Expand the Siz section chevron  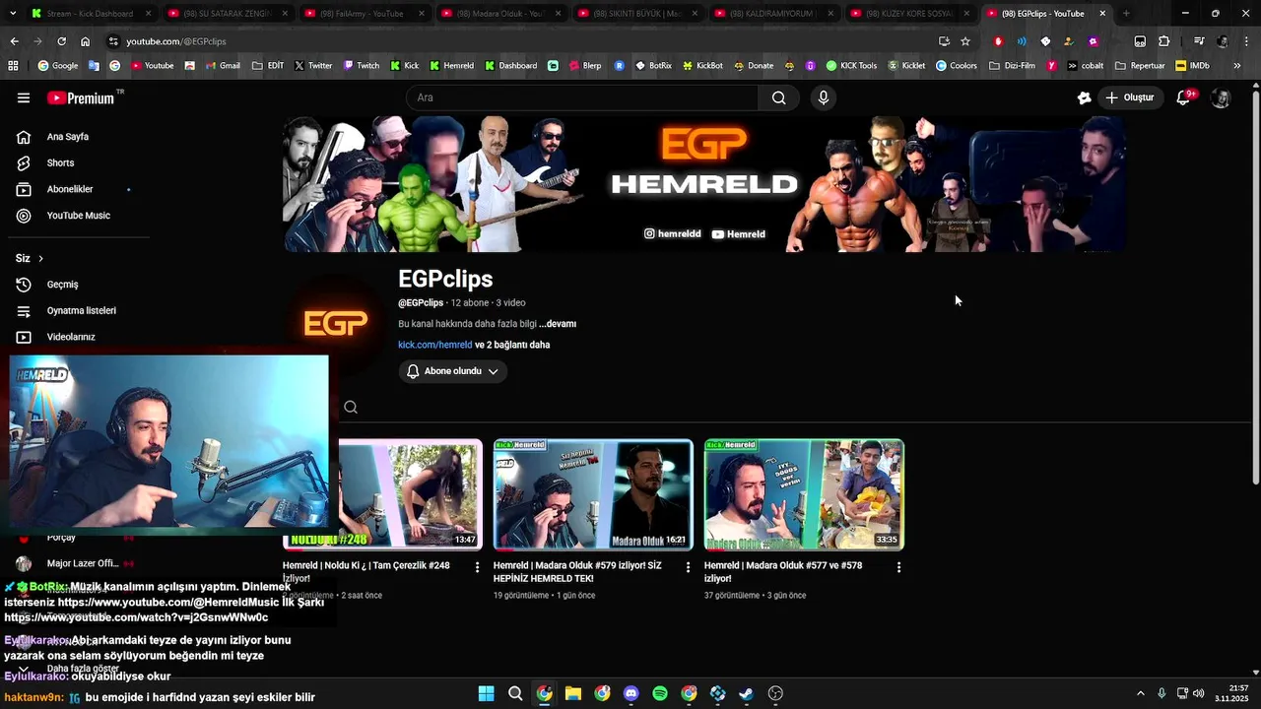[x=40, y=258]
